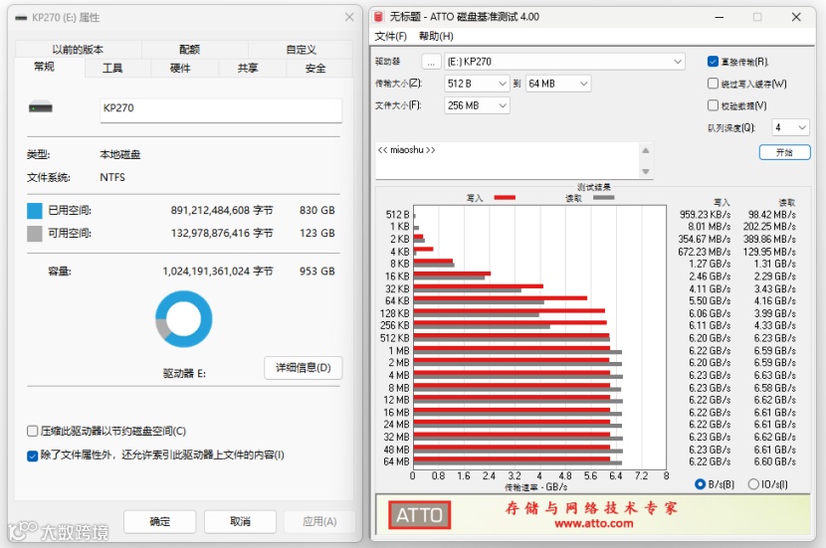Image resolution: width=826 pixels, height=548 pixels.
Task: Switch to the 以前的版本 tab
Action: 78,50
